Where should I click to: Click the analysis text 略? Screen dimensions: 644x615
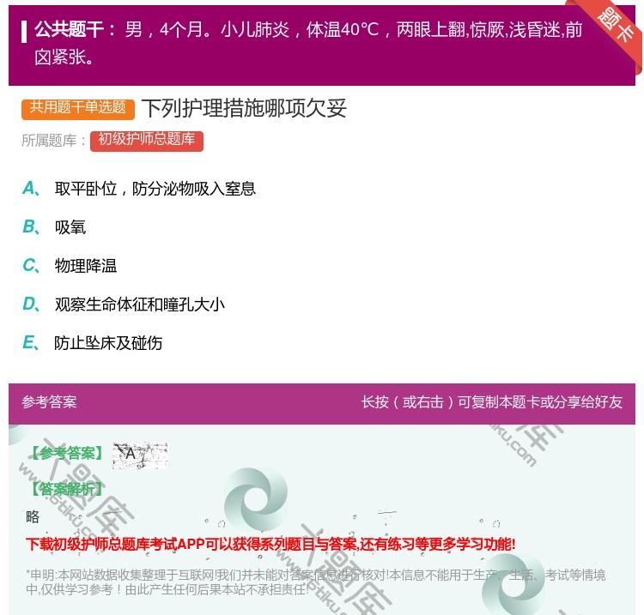(x=33, y=516)
